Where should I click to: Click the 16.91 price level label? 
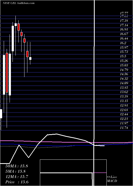(x=124, y=29)
